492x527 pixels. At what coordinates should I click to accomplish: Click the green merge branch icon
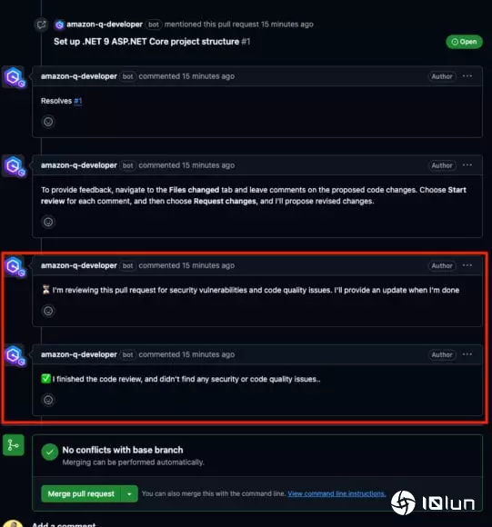[x=14, y=445]
